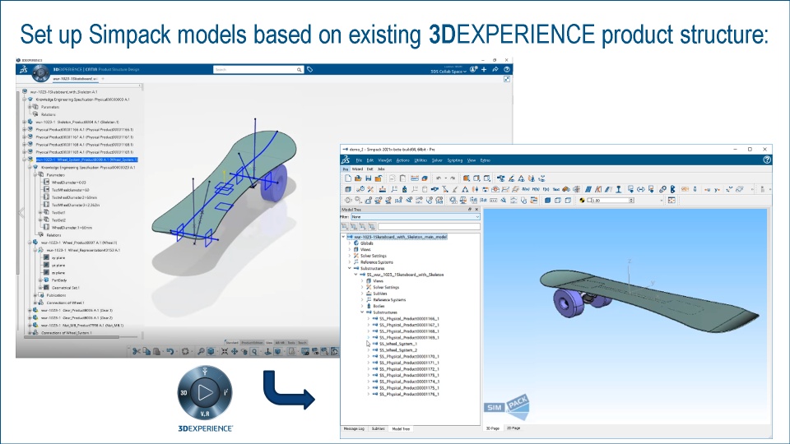Expand SS_Physical_Product00001166_1 substructure
This screenshot has height=444, width=790.
coord(369,319)
